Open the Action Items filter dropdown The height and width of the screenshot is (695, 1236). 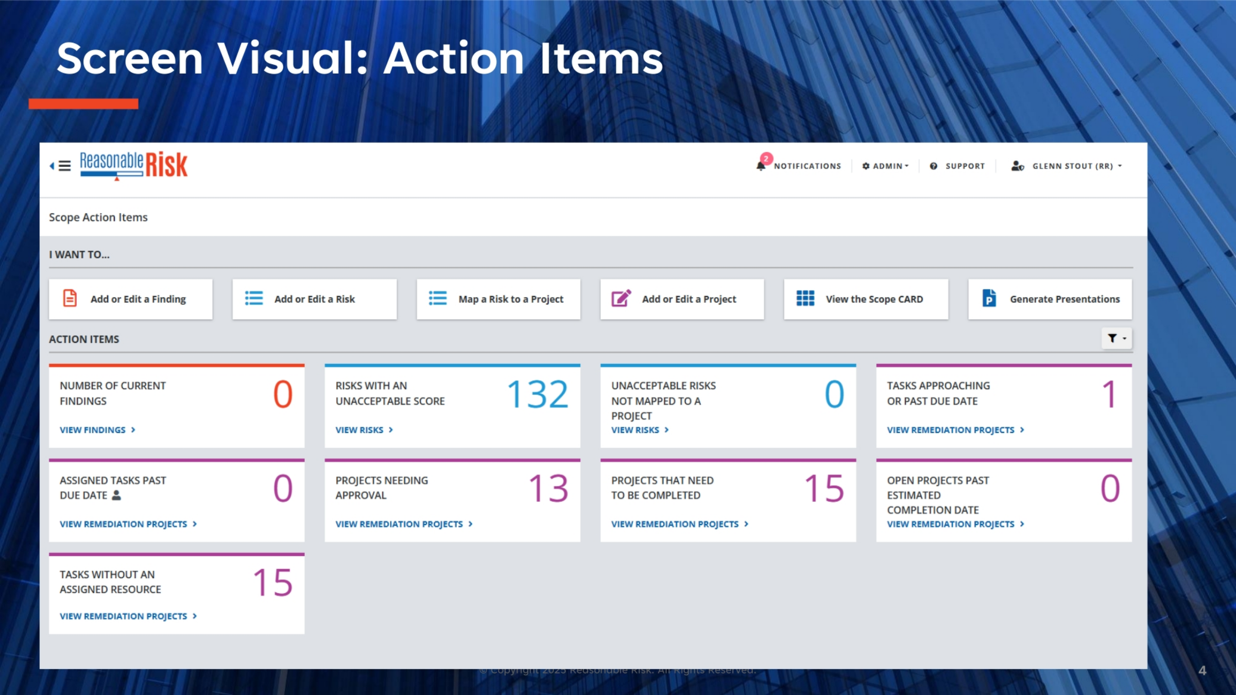click(1117, 338)
